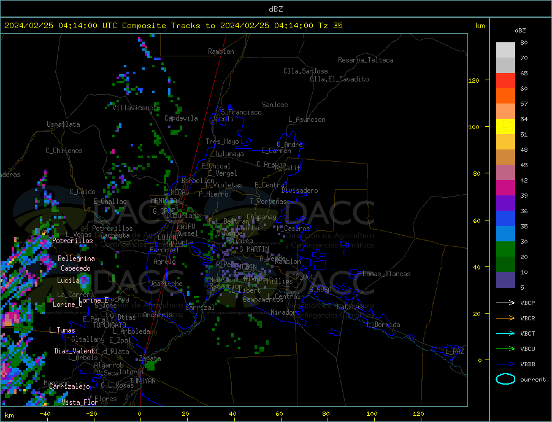Click the Uspallata map label
This screenshot has width=552, height=422.
63,124
